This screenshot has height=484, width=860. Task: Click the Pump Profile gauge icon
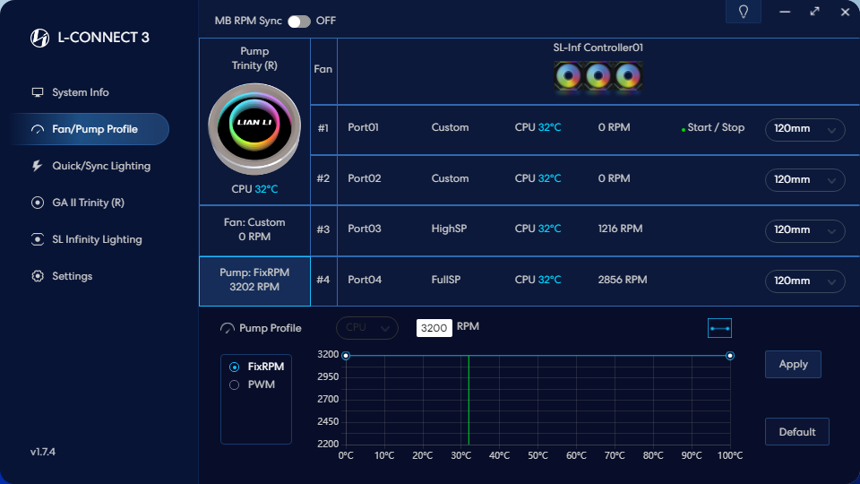tap(227, 328)
